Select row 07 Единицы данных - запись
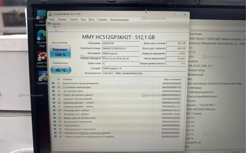 point(116,107)
